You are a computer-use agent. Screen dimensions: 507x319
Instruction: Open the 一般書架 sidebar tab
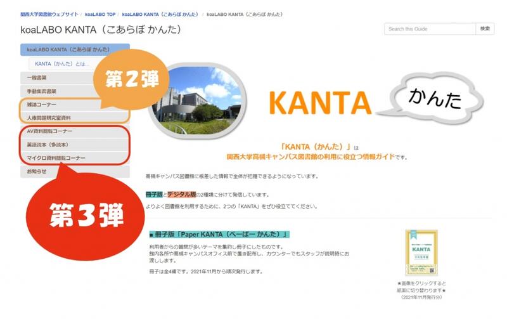(38, 78)
